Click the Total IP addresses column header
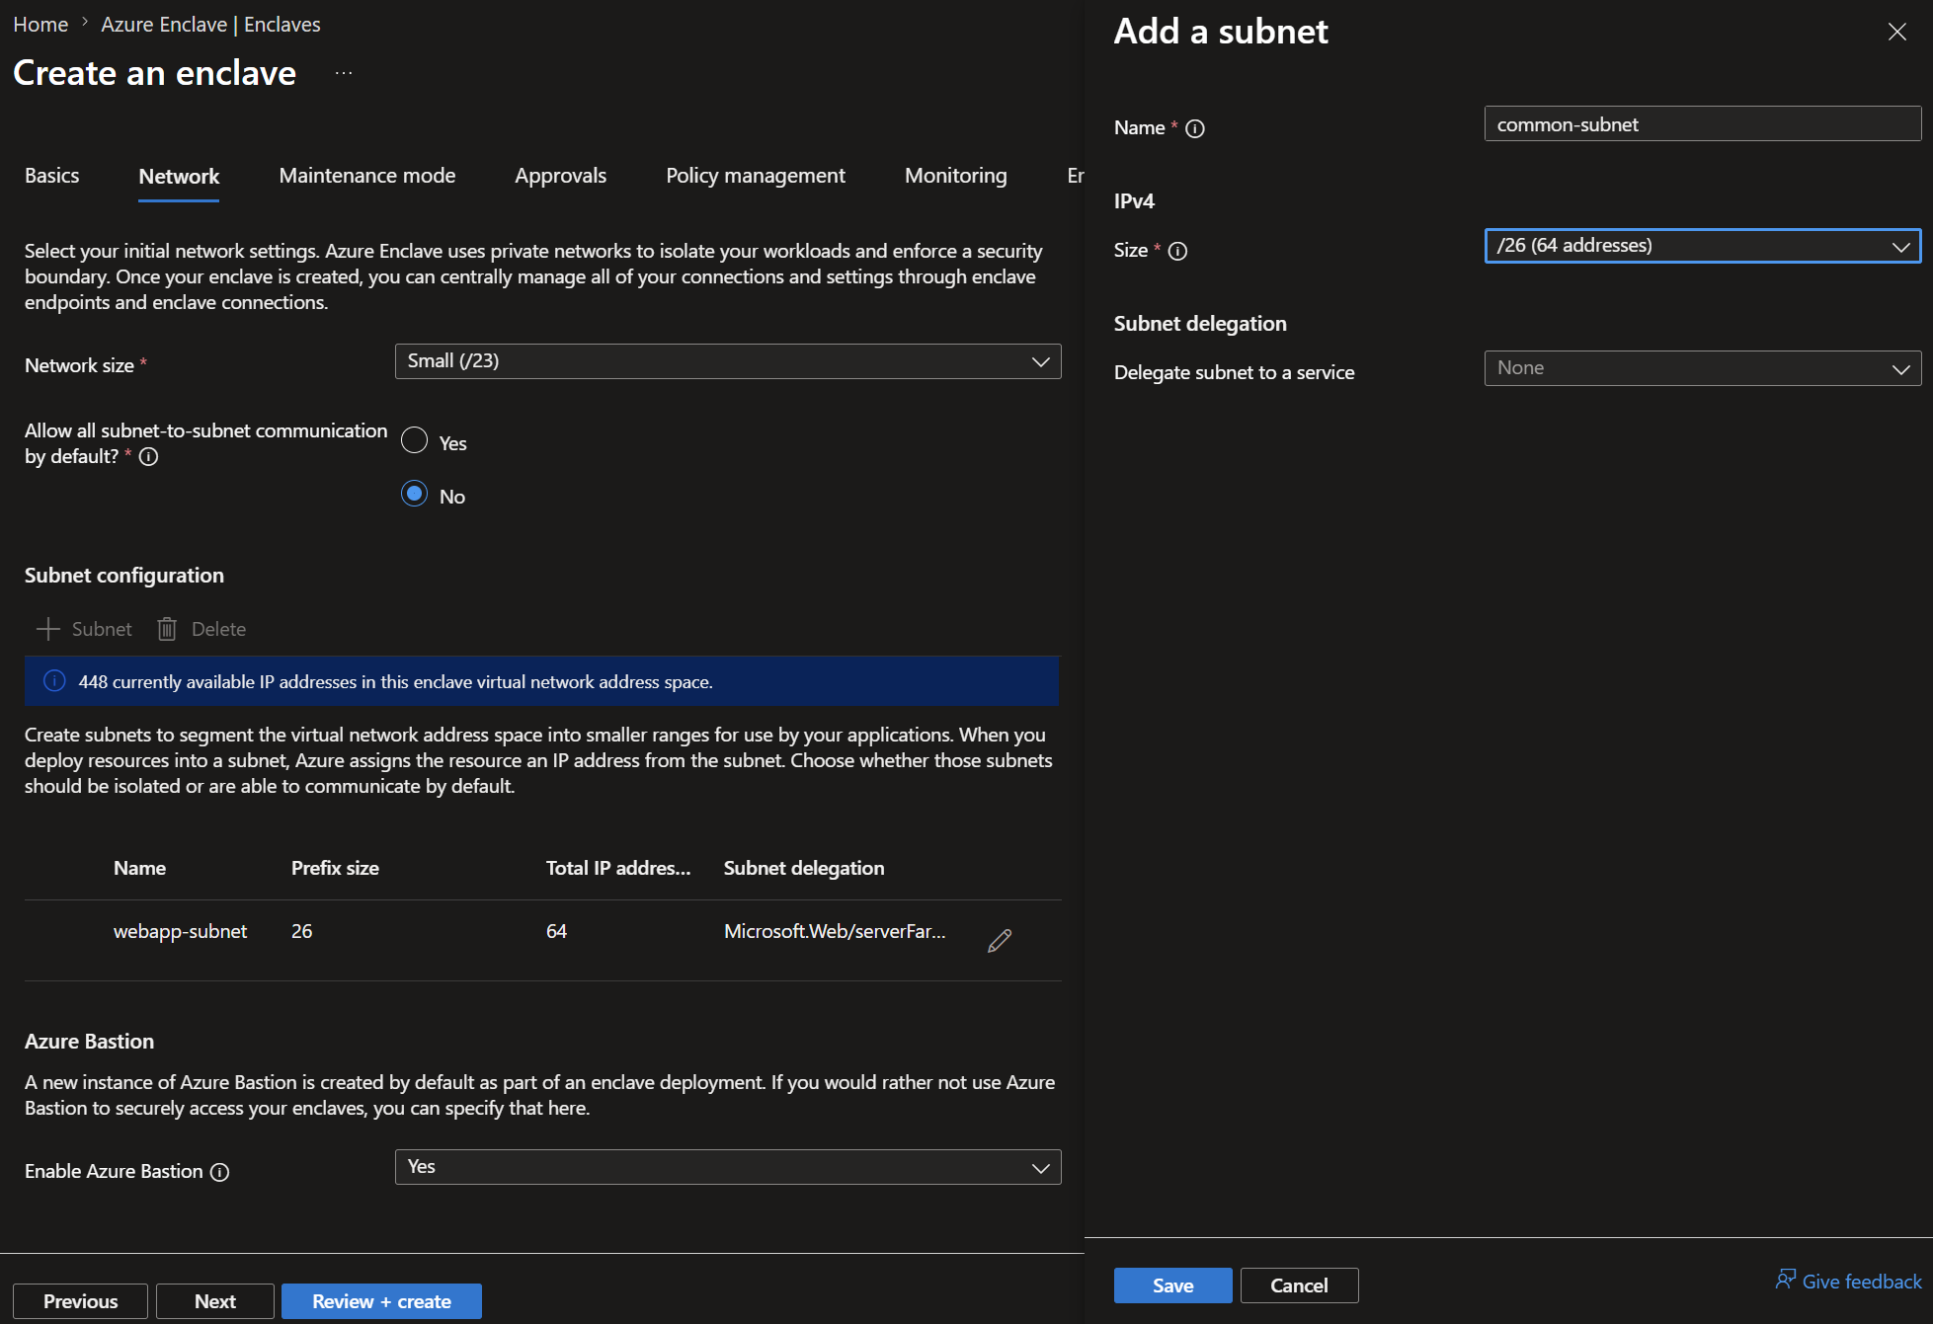Screen dimensions: 1933x1324 (x=618, y=868)
